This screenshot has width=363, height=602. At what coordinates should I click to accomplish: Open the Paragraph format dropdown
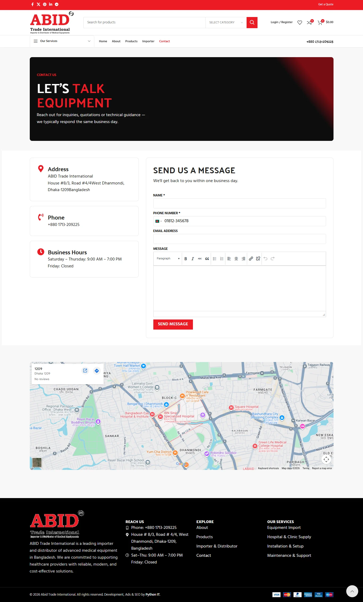[x=168, y=259]
